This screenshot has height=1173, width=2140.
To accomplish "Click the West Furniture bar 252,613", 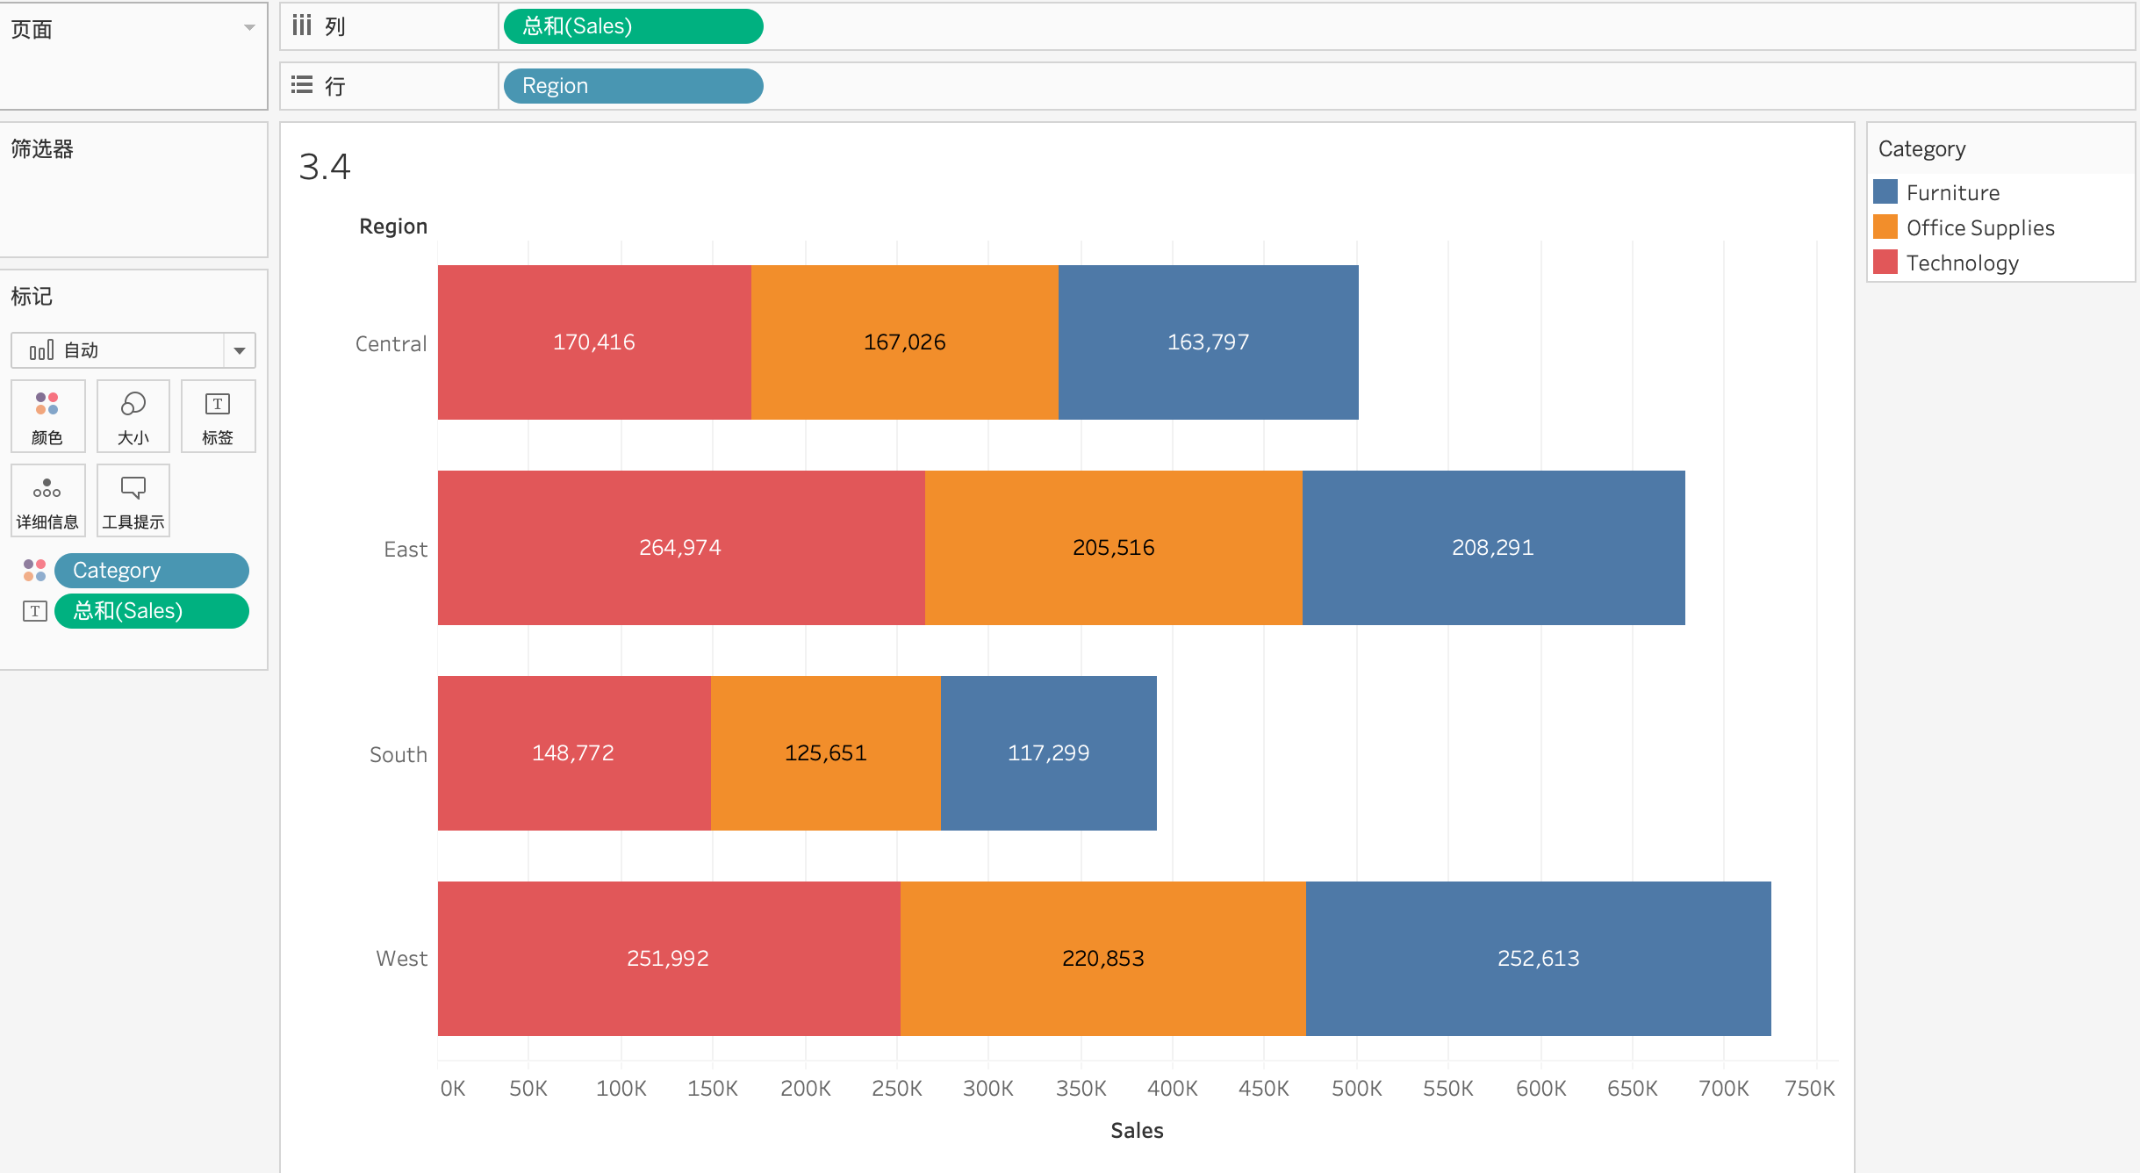I will [1538, 959].
